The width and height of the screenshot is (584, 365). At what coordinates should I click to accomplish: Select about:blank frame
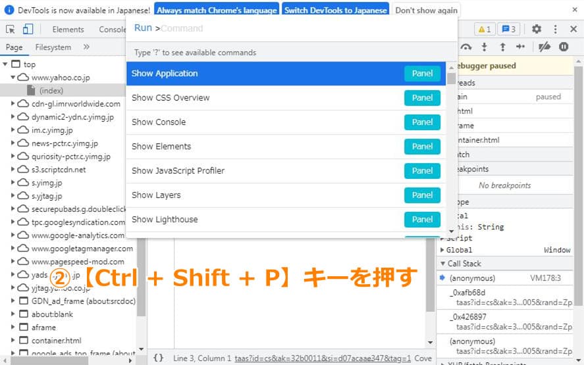[52, 314]
